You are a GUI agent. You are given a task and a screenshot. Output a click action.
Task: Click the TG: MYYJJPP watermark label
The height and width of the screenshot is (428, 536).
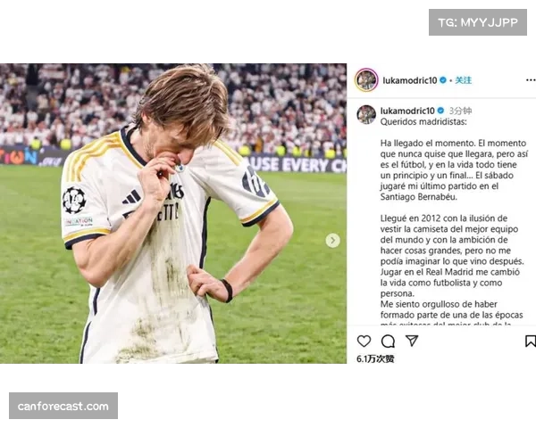[x=478, y=22]
